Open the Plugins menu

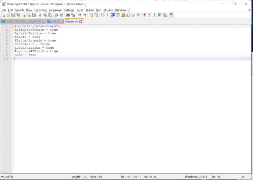(x=108, y=10)
